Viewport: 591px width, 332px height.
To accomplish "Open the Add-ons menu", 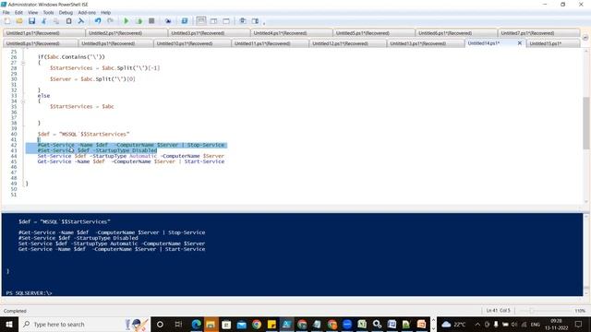I will 87,12.
